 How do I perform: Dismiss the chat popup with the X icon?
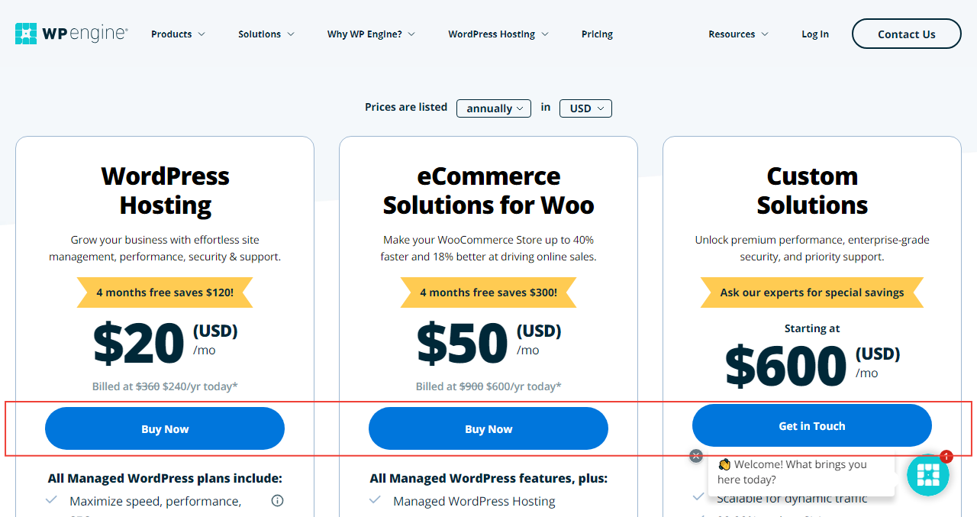point(695,455)
